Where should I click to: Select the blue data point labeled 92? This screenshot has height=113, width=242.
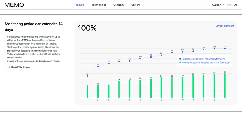(x=172, y=52)
